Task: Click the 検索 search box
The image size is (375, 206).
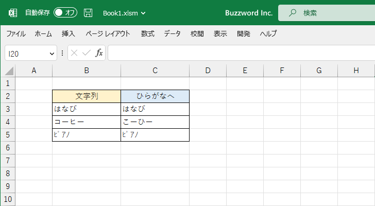Action: [x=327, y=13]
